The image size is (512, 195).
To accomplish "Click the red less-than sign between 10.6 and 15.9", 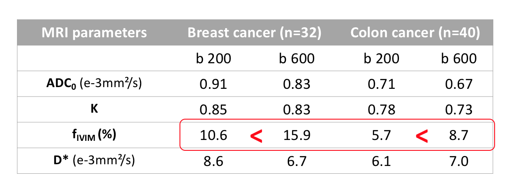I will (x=256, y=136).
